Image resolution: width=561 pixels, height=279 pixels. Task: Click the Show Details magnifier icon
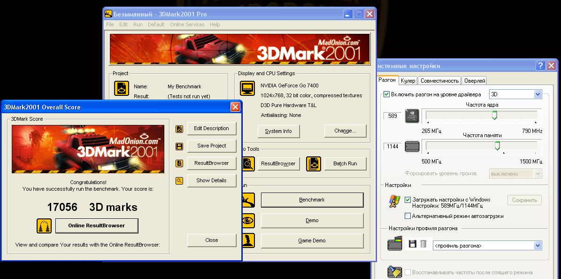coord(179,181)
